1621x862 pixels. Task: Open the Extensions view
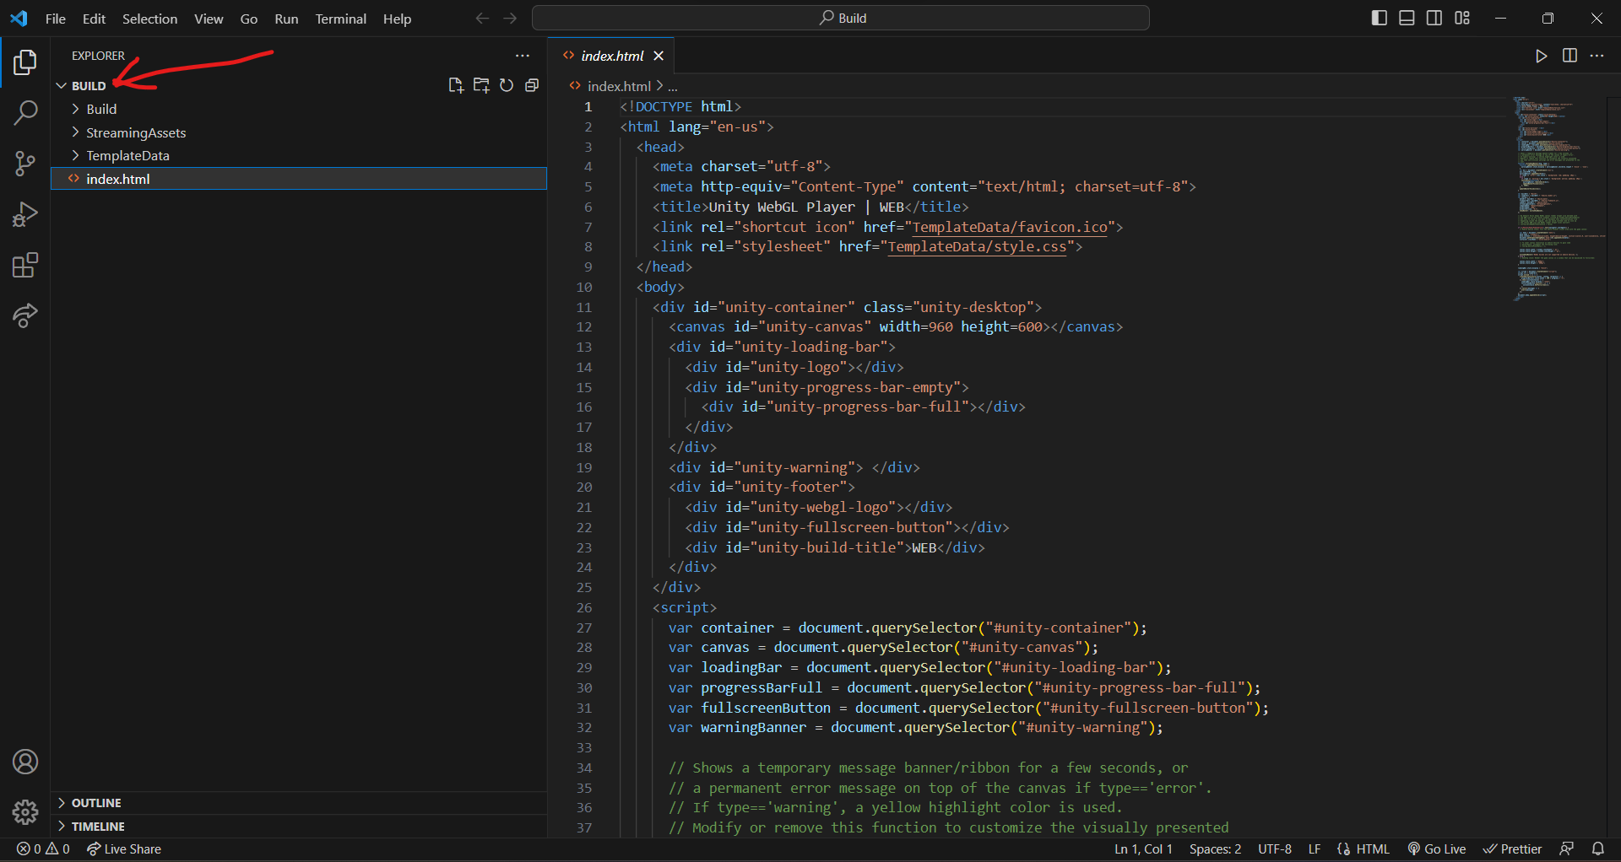[x=25, y=265]
